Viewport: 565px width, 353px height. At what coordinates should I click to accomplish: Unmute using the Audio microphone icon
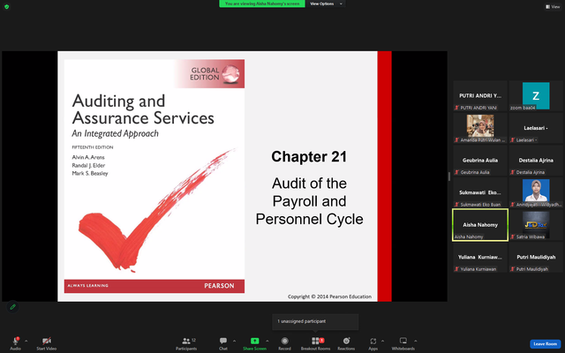coord(16,341)
